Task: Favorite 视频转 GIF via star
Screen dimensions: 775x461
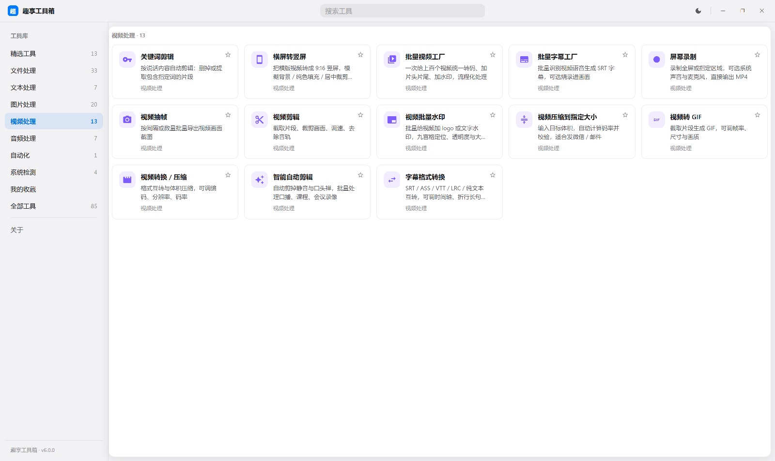Action: [758, 115]
